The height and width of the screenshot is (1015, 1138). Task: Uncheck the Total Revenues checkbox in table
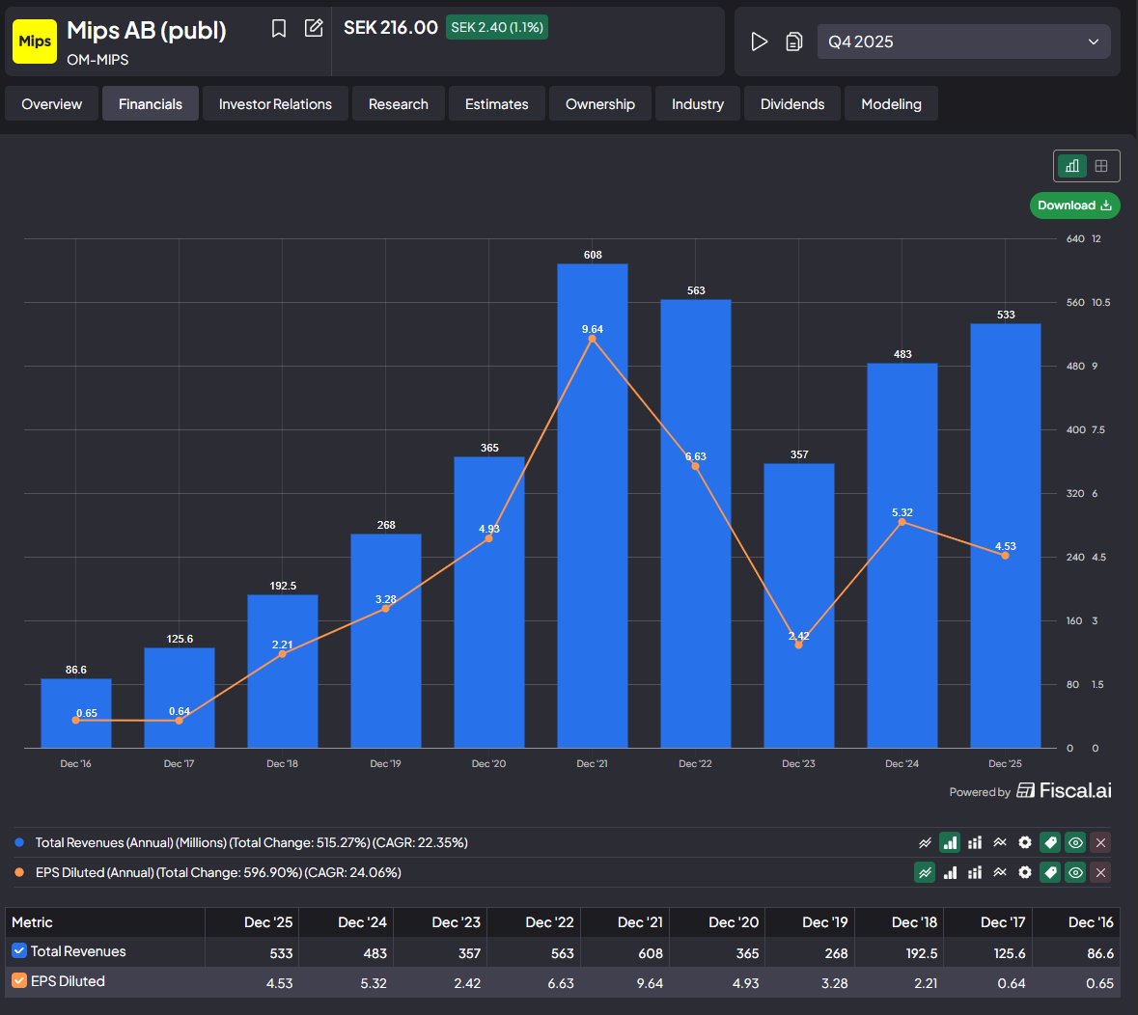click(x=19, y=951)
